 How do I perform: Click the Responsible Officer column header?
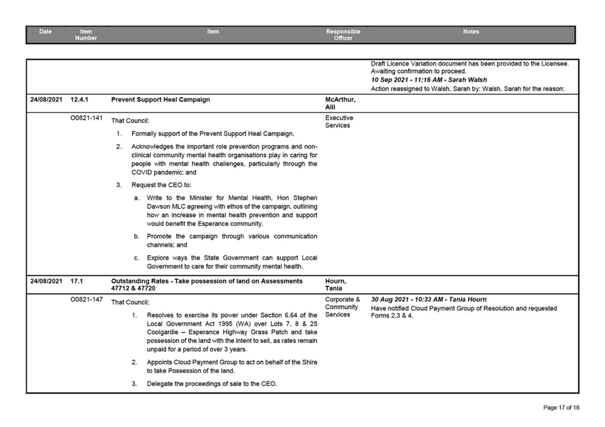(343, 34)
